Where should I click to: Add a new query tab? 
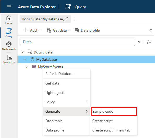pos(75,19)
